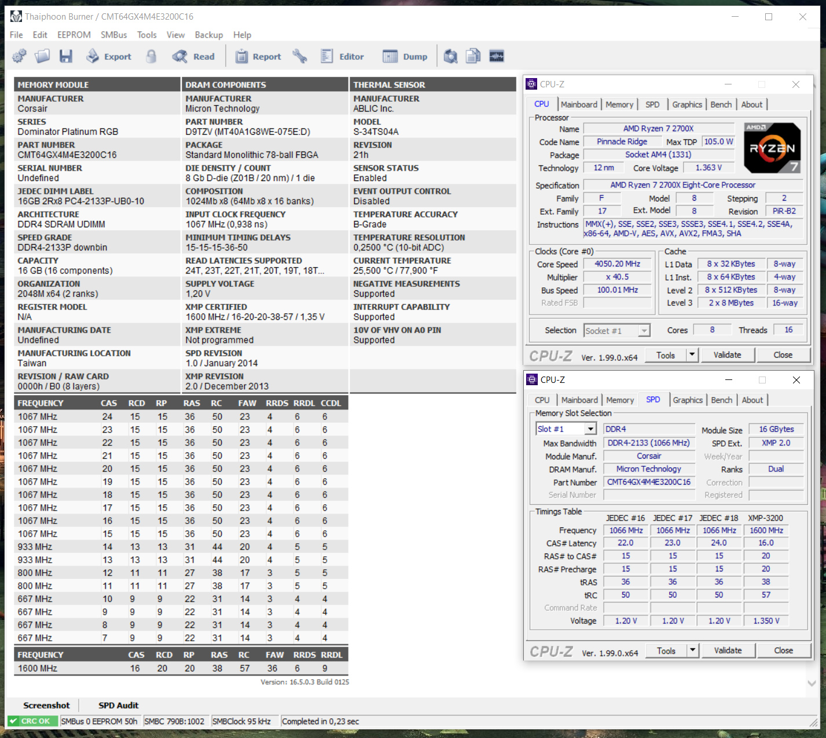Viewport: 826px width, 738px height.
Task: Select the Graphics tab in the upper CPU-Z window
Action: pyautogui.click(x=687, y=105)
